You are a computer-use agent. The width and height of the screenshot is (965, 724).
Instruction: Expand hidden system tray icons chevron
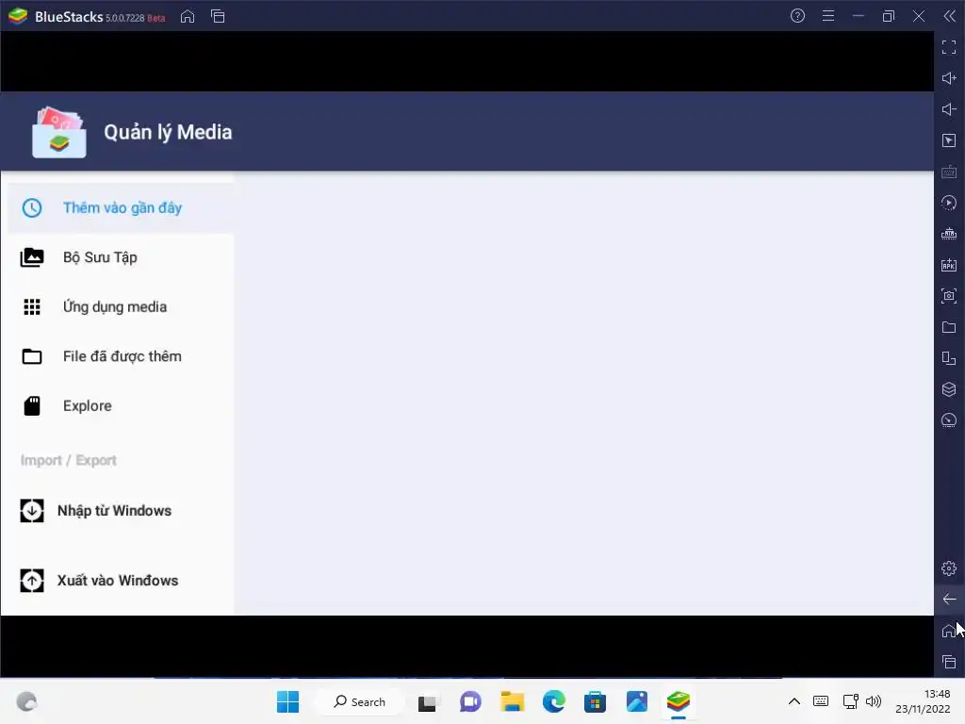(794, 701)
